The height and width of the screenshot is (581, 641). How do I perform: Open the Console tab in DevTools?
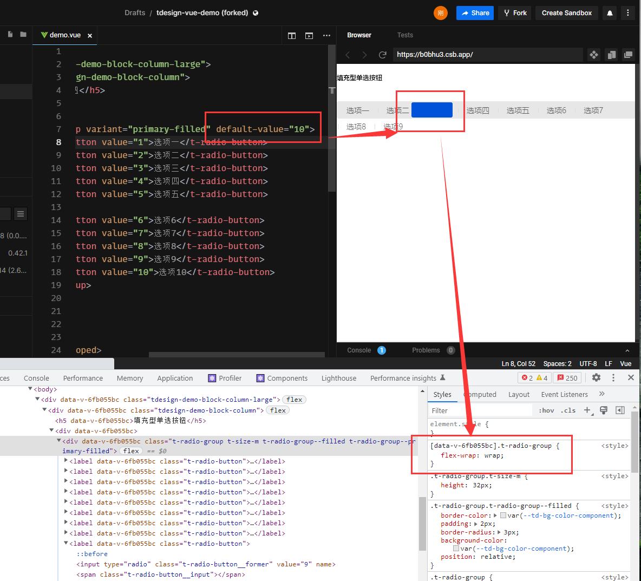pyautogui.click(x=36, y=378)
